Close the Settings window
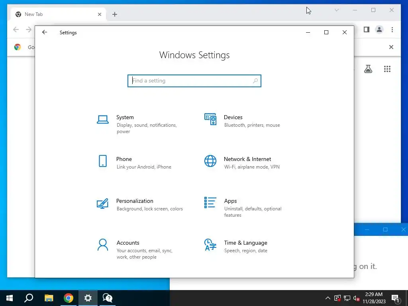Viewport: 408px width, 306px height. (345, 32)
